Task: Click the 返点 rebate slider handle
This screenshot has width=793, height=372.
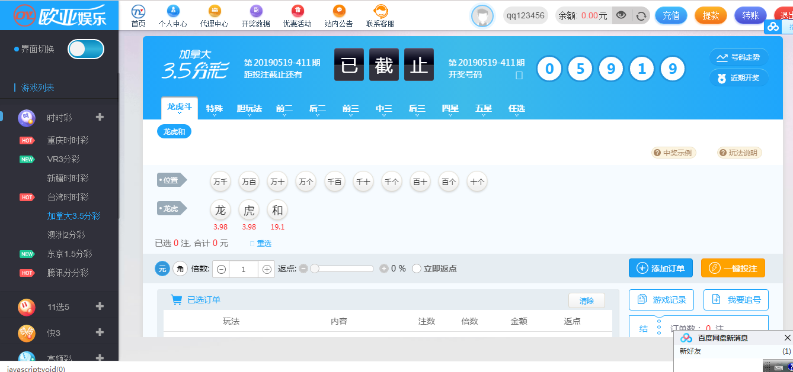Action: coord(315,269)
